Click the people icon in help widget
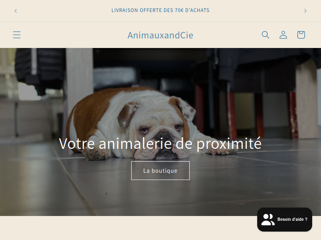 coord(268,220)
